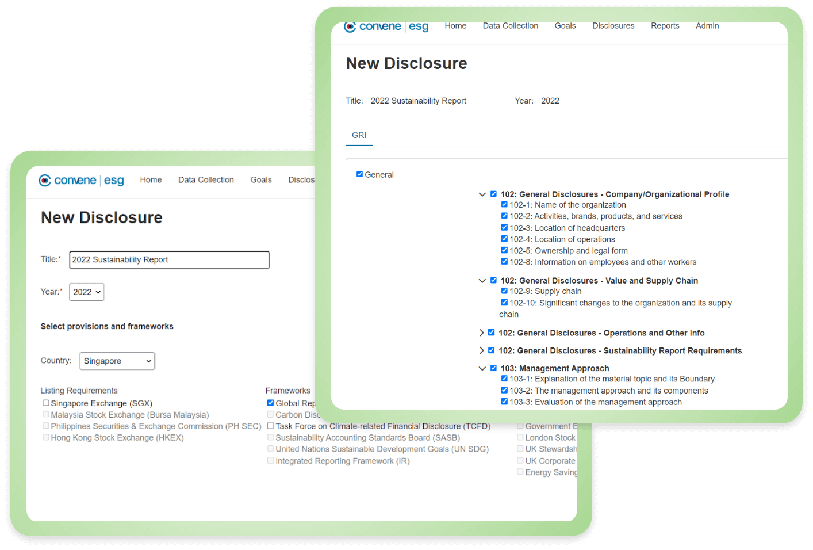Uncheck 102-1 Name of the organization

504,205
